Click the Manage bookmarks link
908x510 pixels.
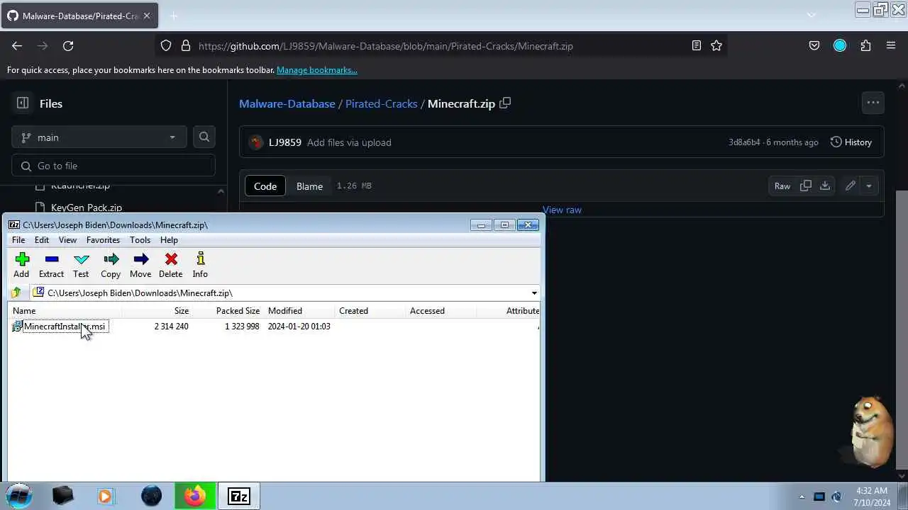pos(317,70)
